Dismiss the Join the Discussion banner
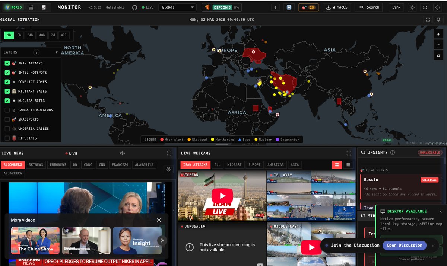The image size is (447, 266). point(433,246)
